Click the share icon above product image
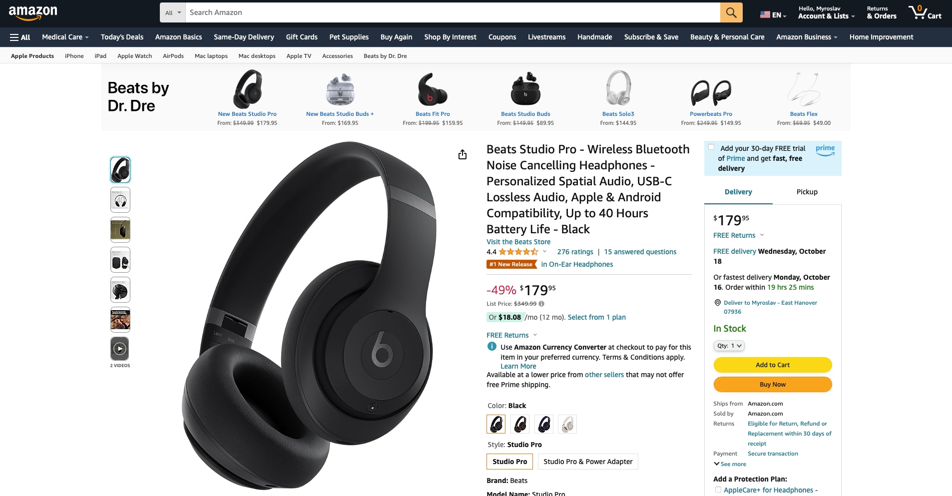Viewport: 952px width, 496px height. click(x=463, y=154)
